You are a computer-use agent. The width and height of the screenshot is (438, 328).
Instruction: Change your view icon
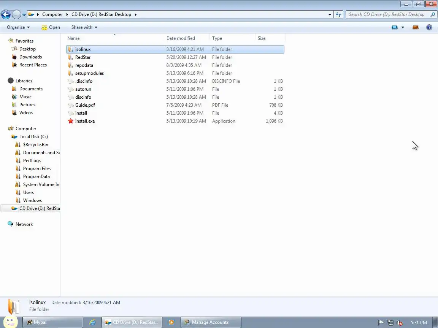394,27
